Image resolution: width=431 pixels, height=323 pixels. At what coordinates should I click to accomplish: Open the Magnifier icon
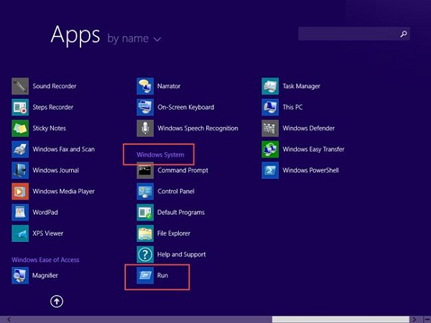click(20, 276)
